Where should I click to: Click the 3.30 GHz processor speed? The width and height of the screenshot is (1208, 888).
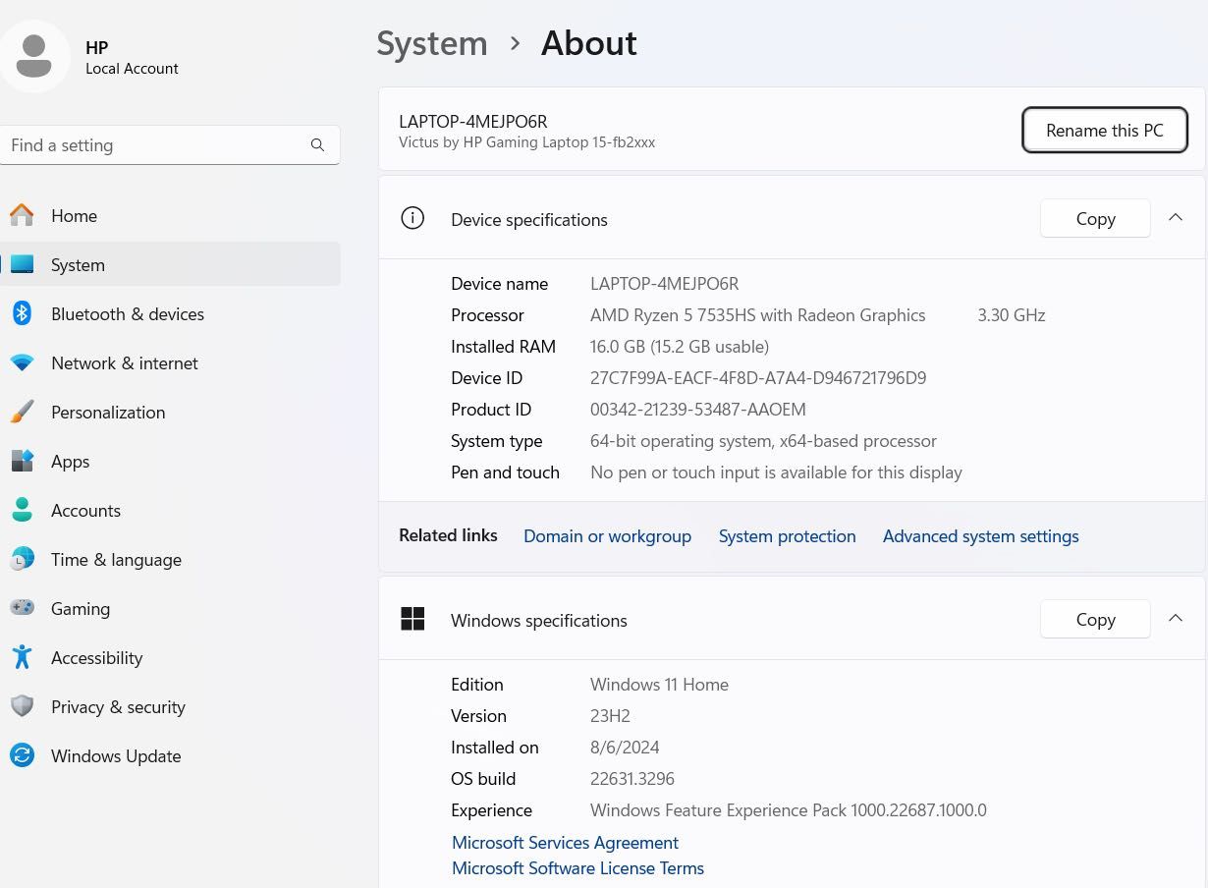[x=1012, y=315]
